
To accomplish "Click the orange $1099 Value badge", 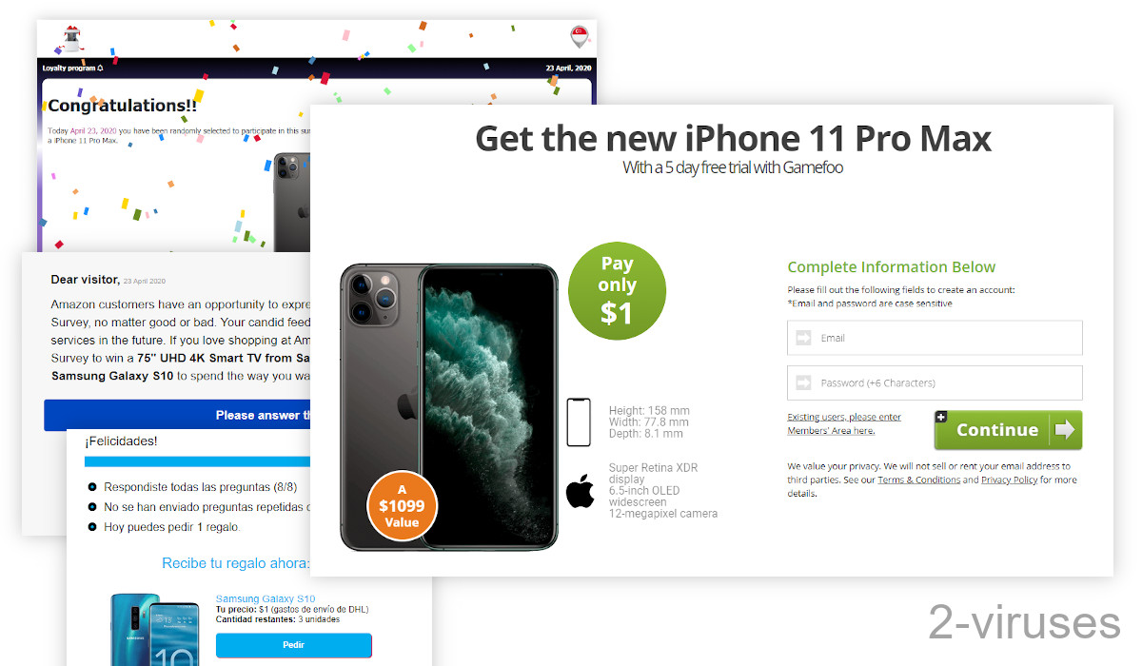I will click(402, 505).
